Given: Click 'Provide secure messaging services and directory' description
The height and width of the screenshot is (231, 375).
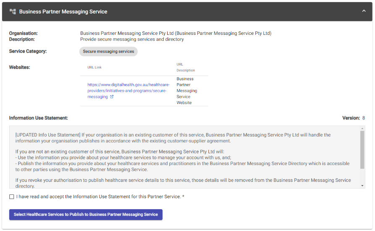Looking at the screenshot, I should (132, 39).
